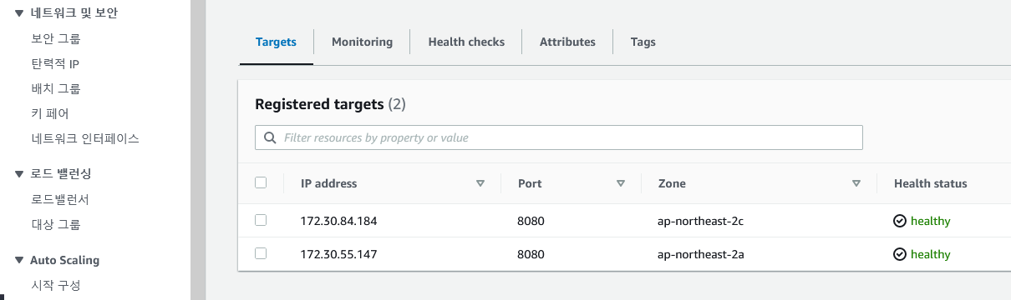The height and width of the screenshot is (300, 1011).
Task: Click healthy status icon for 172.30.84.184
Action: coord(900,221)
